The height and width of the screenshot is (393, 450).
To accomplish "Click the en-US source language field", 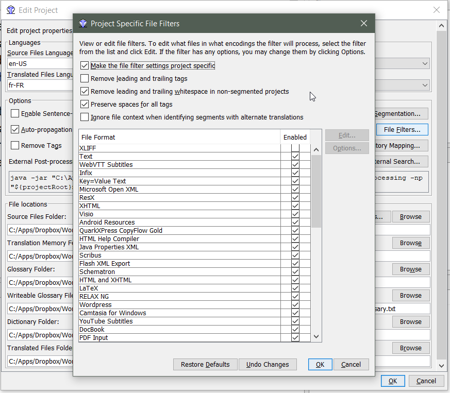I will [x=40, y=64].
